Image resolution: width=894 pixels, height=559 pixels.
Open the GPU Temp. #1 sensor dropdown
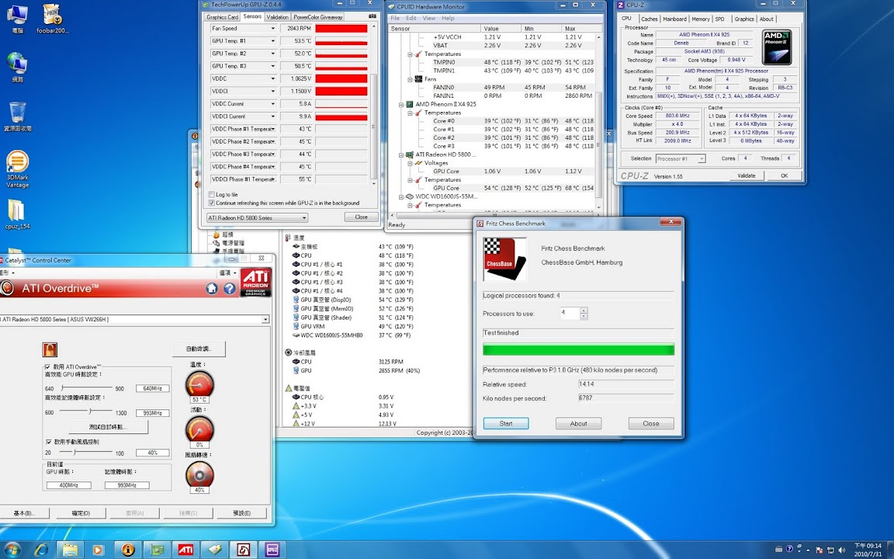(x=272, y=41)
